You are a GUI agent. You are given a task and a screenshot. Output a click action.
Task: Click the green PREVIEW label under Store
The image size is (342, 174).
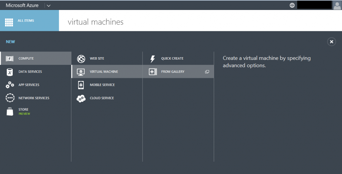click(x=24, y=114)
